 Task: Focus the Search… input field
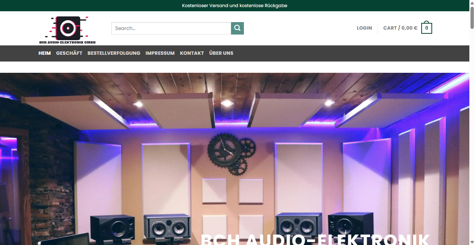pyautogui.click(x=171, y=28)
